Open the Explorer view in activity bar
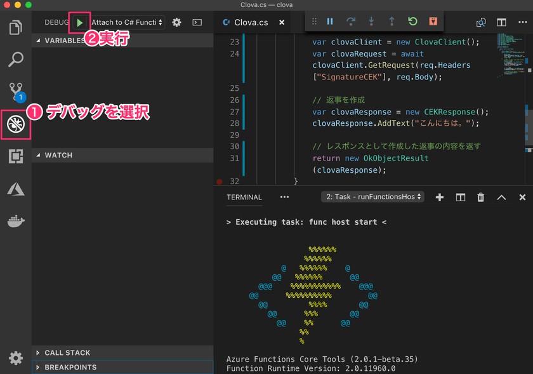Image resolution: width=533 pixels, height=374 pixels. point(15,28)
